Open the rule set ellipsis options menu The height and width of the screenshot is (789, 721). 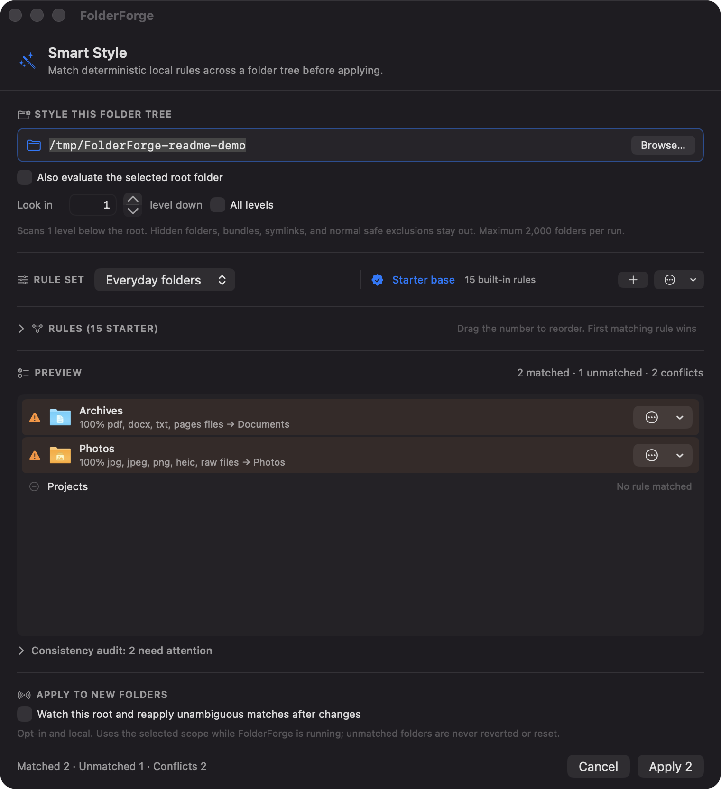click(x=669, y=280)
